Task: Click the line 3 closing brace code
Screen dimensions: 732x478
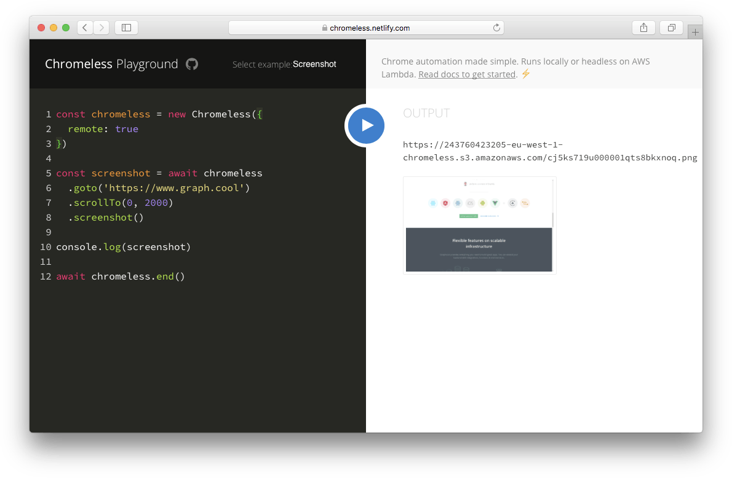Action: pyautogui.click(x=61, y=144)
